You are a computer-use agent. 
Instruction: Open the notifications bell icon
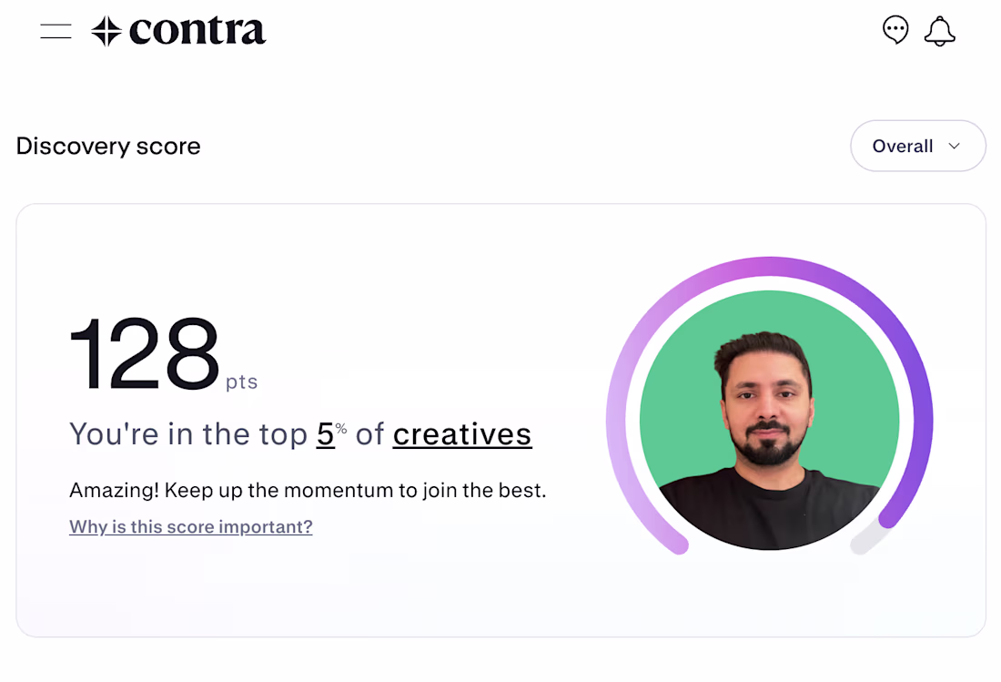pyautogui.click(x=940, y=31)
